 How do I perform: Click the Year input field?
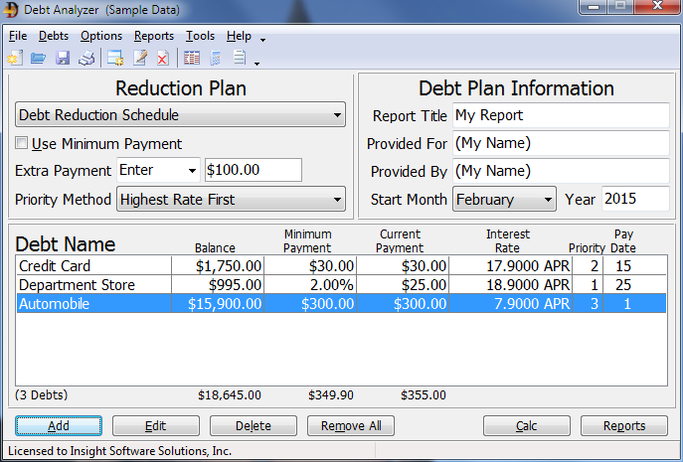click(x=635, y=200)
